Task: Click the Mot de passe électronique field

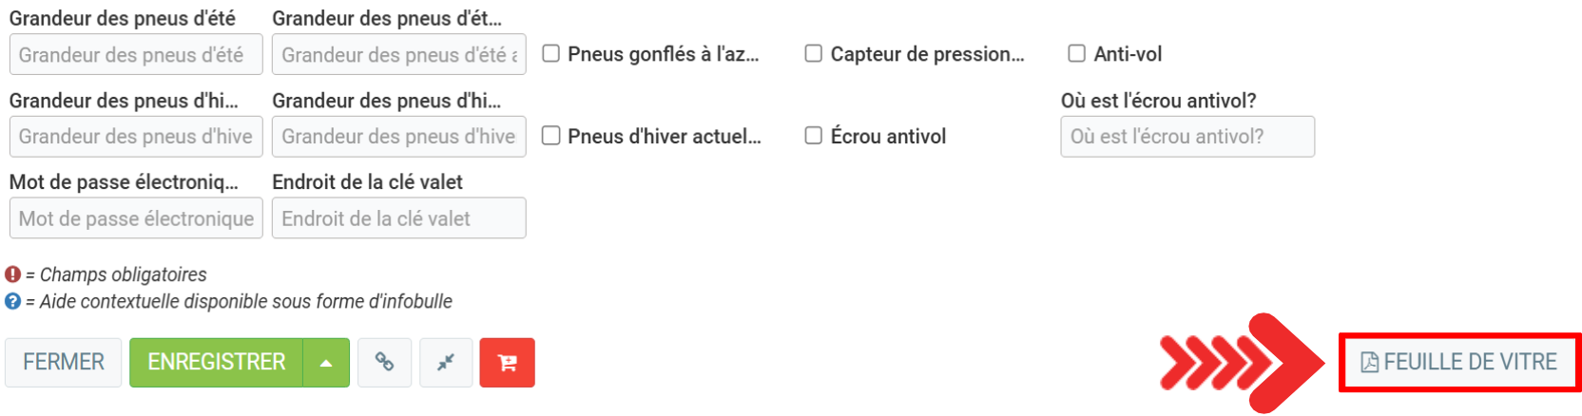Action: [x=136, y=218]
